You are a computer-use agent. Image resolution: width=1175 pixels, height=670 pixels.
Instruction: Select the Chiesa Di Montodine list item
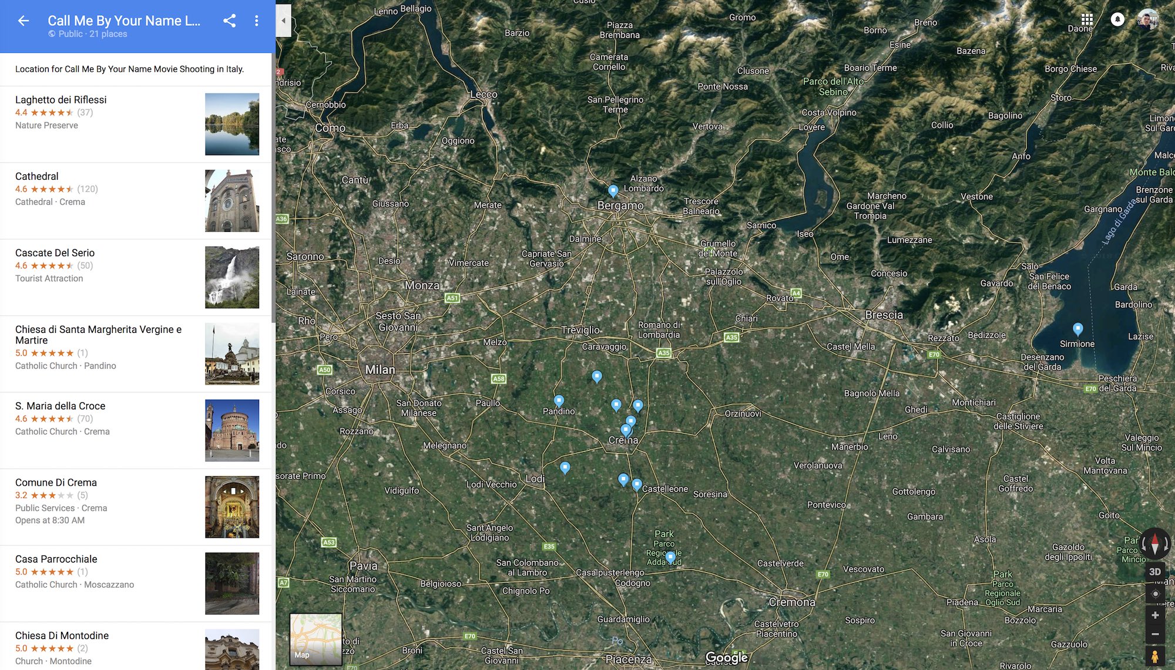(x=136, y=646)
